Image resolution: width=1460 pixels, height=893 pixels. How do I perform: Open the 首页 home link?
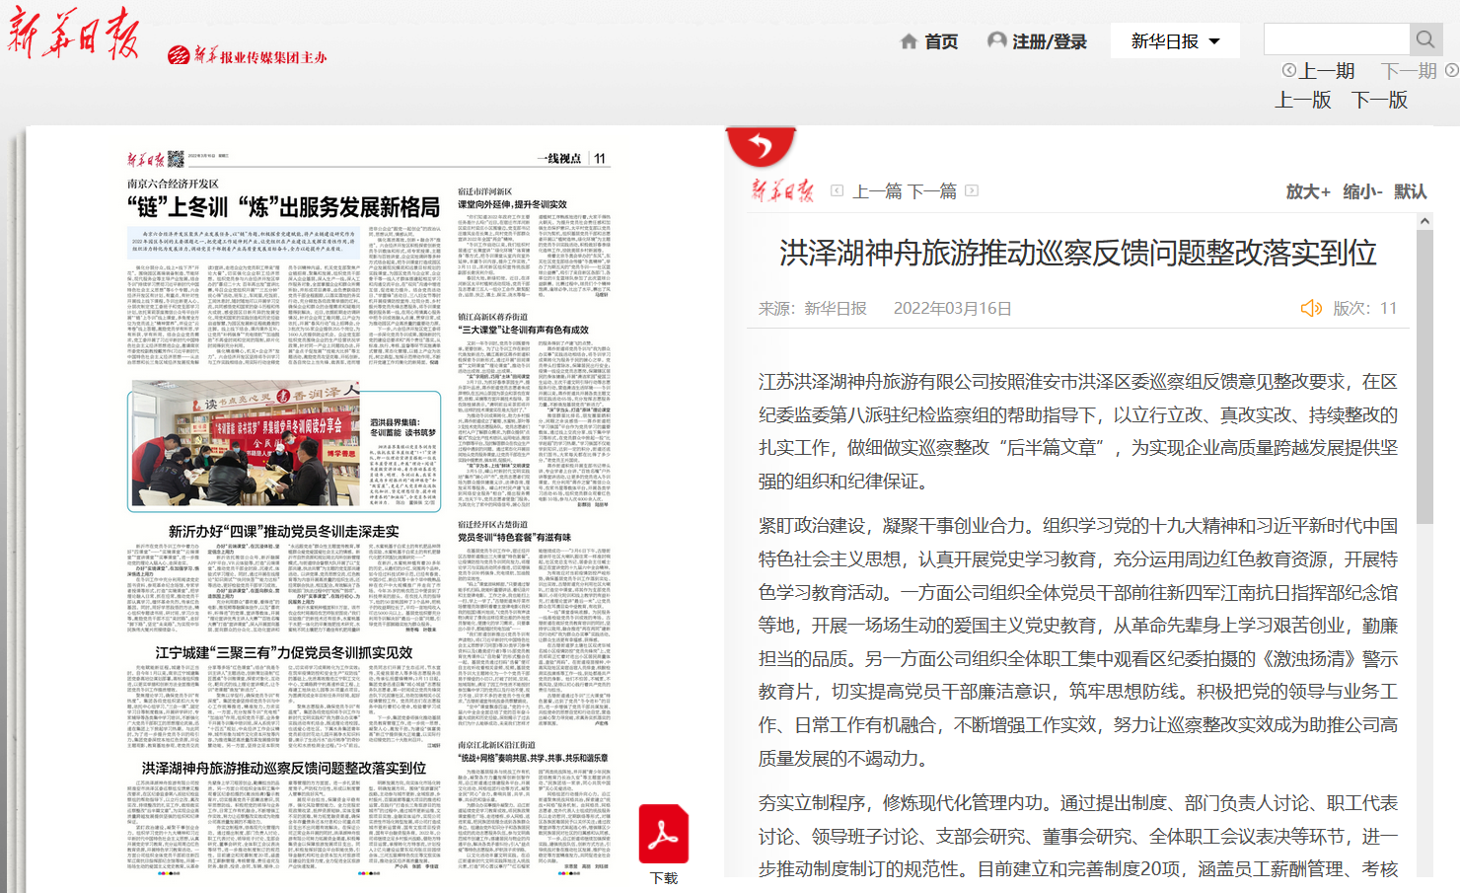coord(941,41)
